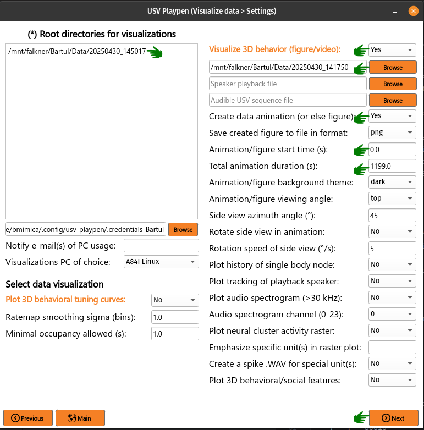Click Ratemap smoothing sigma field

coord(175,317)
